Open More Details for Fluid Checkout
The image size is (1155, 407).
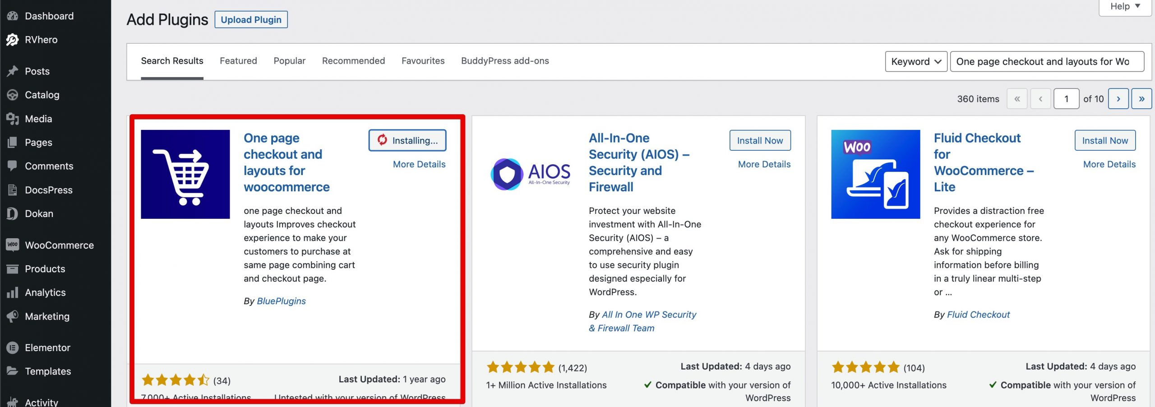[1109, 164]
